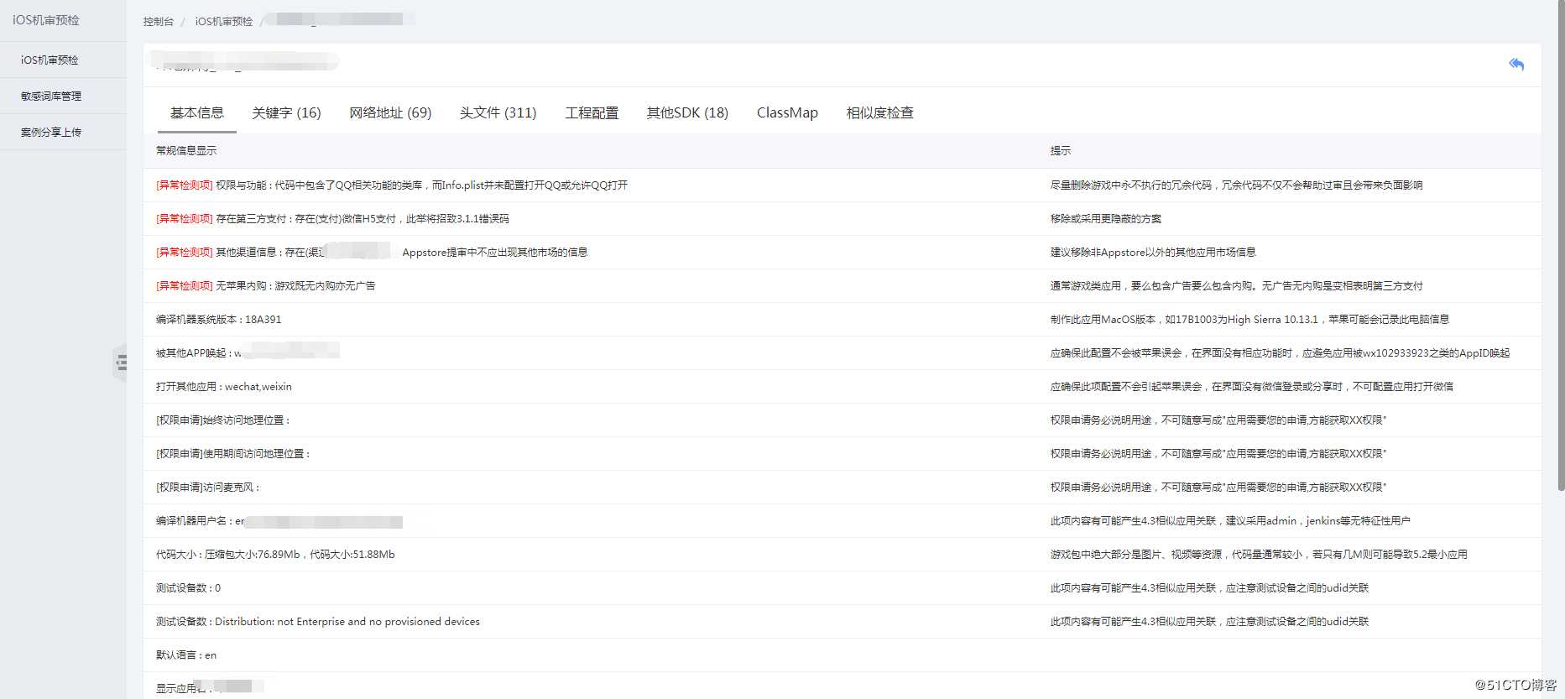Click the hint about 5.2最小应用

[x=1259, y=555]
